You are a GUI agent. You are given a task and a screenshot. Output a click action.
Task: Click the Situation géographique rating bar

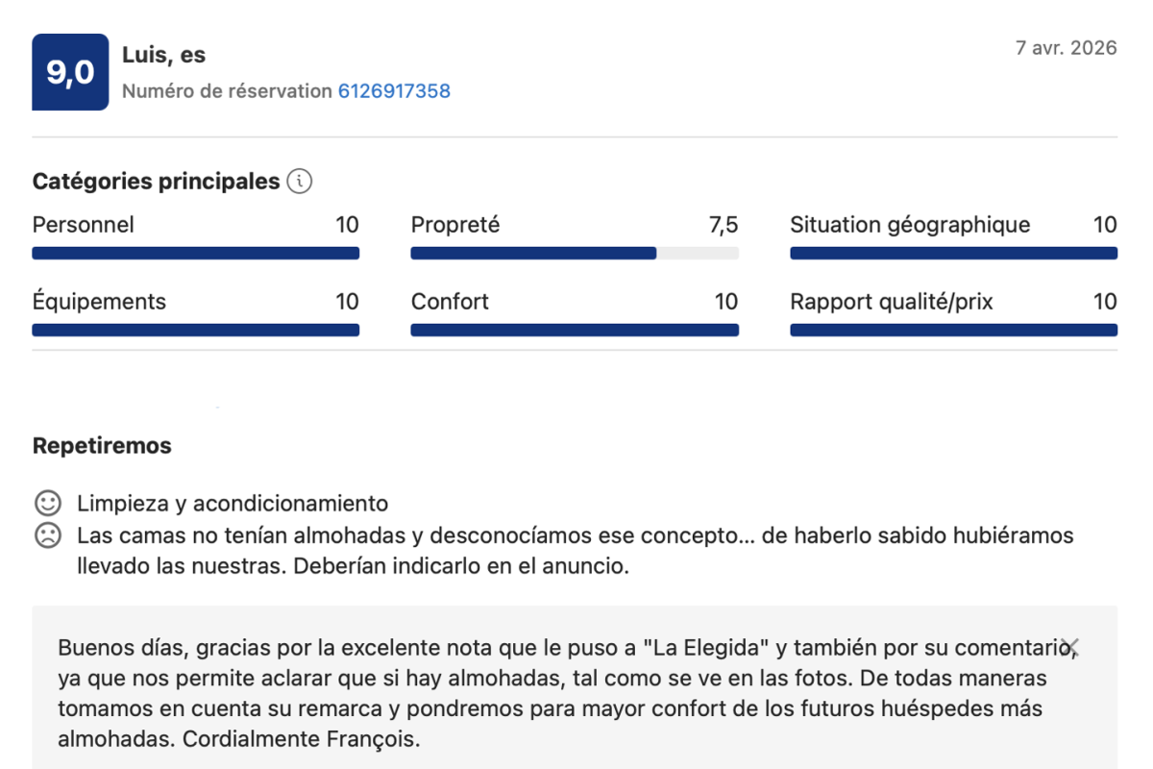pos(953,254)
